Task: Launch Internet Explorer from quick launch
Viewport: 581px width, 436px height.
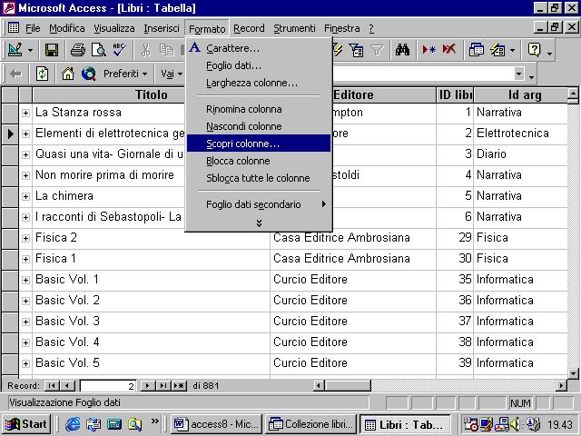Action: (x=73, y=424)
